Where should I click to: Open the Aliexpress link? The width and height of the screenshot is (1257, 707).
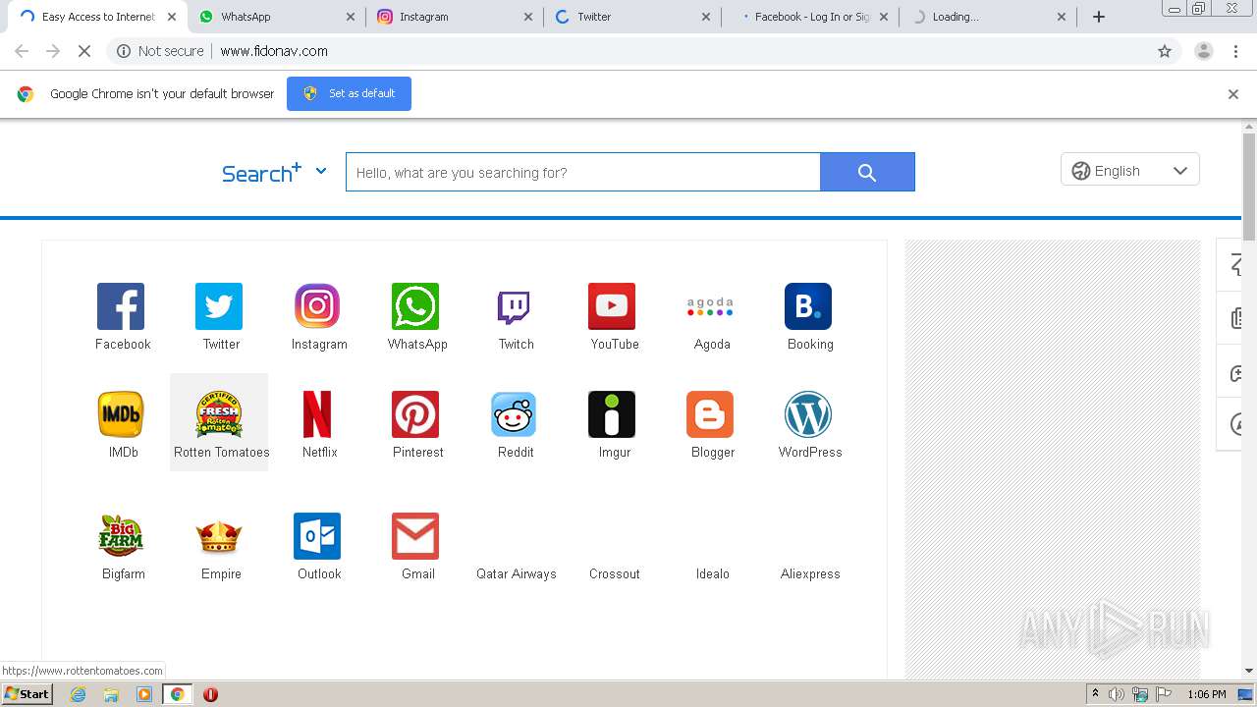(x=810, y=574)
